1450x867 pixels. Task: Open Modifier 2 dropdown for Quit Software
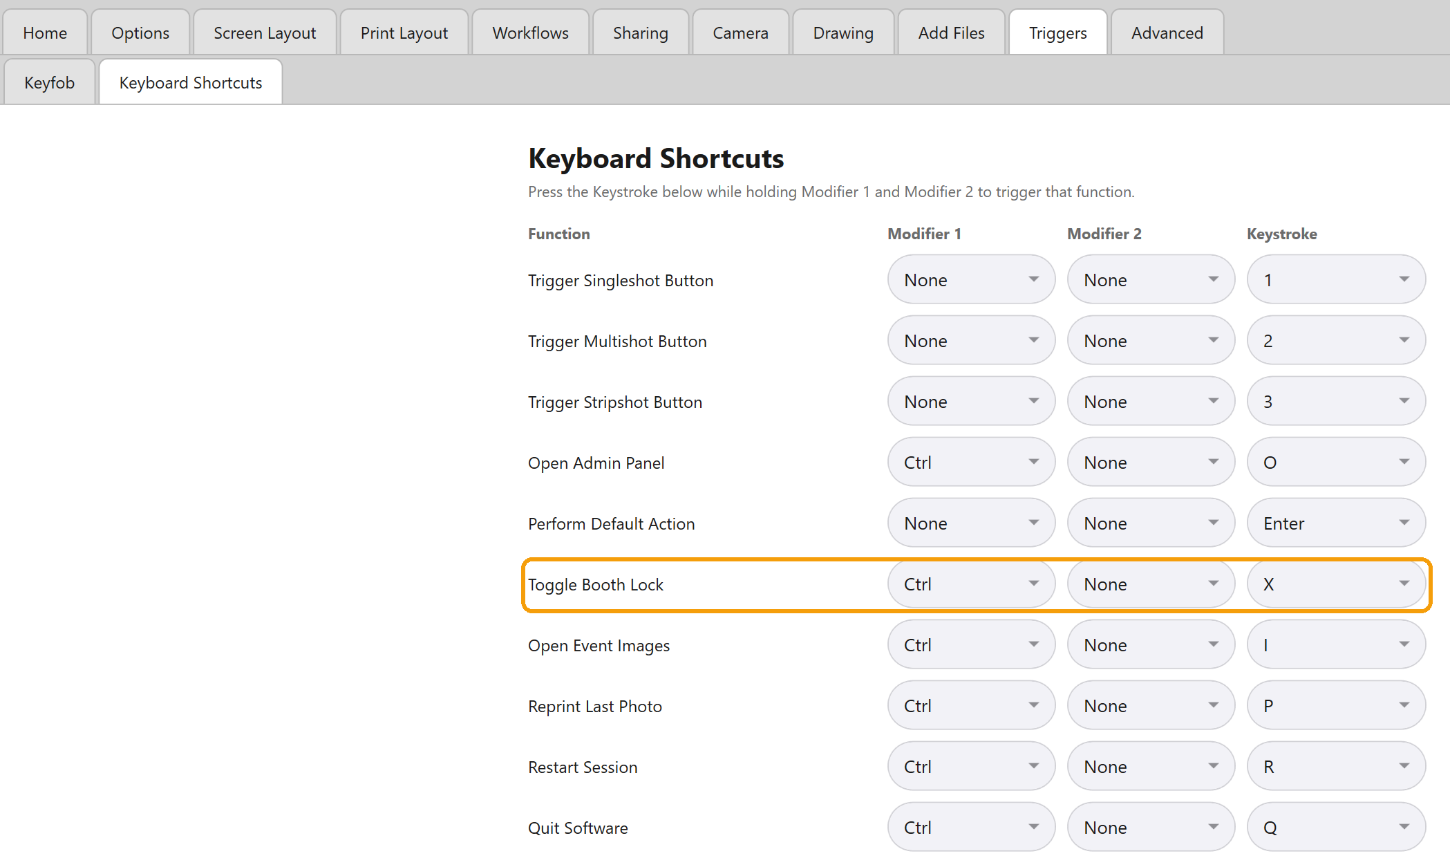(x=1151, y=827)
